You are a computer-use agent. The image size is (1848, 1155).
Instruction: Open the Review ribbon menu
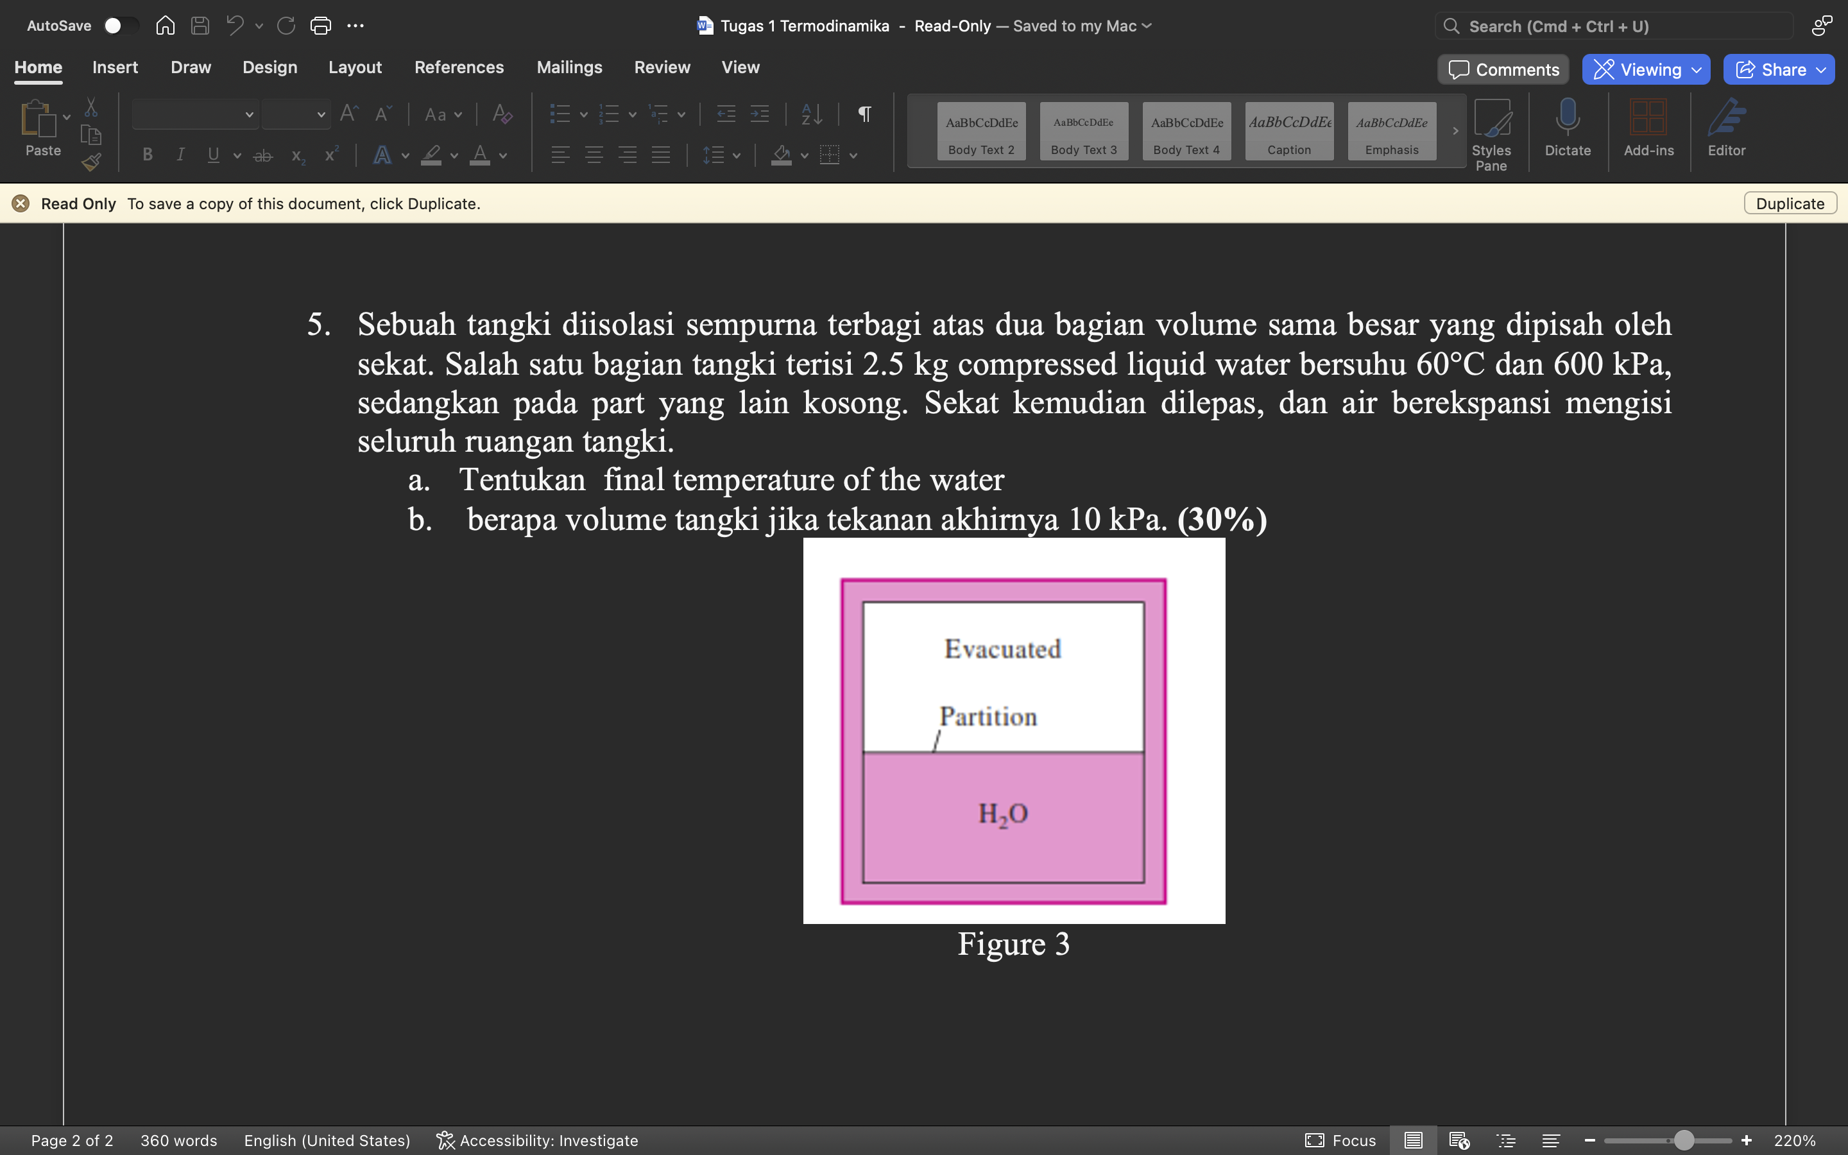coord(661,67)
